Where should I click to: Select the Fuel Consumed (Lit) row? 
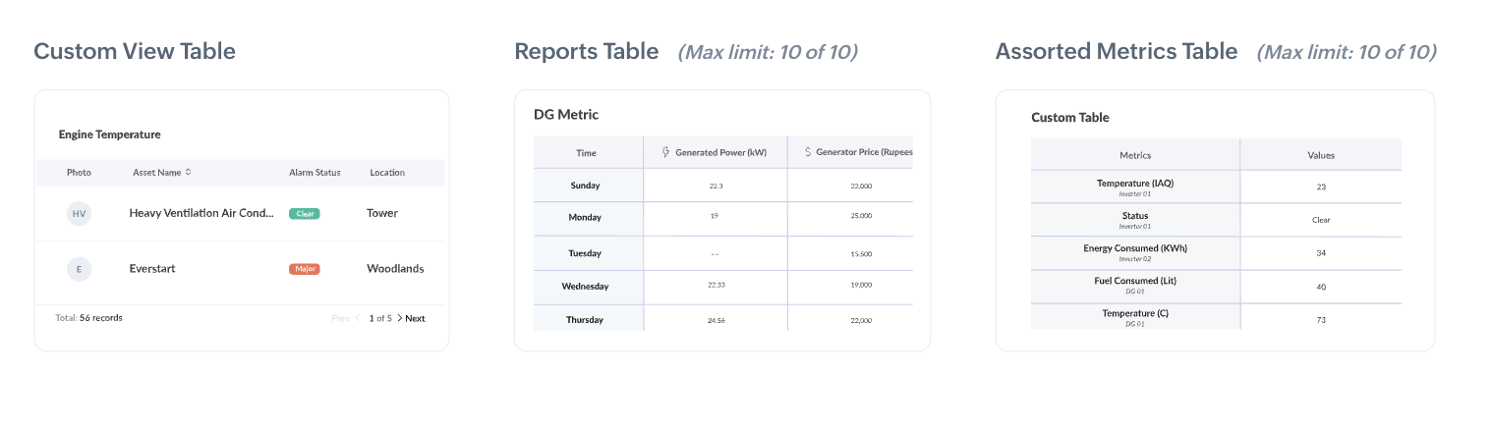[x=1134, y=284]
